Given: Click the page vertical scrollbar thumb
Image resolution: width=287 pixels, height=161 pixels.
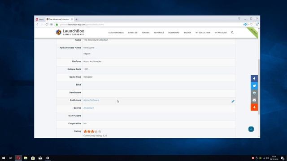Looking at the screenshot, I should coord(259,87).
